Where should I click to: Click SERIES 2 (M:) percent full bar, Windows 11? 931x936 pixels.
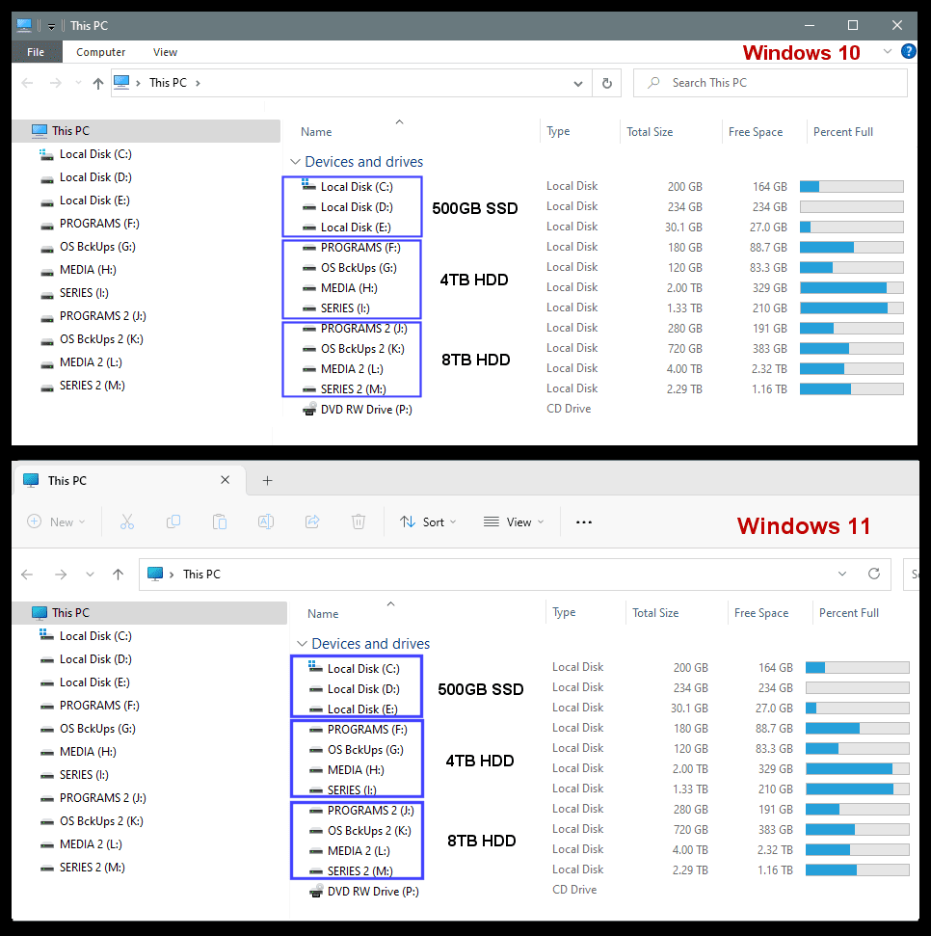pyautogui.click(x=858, y=869)
